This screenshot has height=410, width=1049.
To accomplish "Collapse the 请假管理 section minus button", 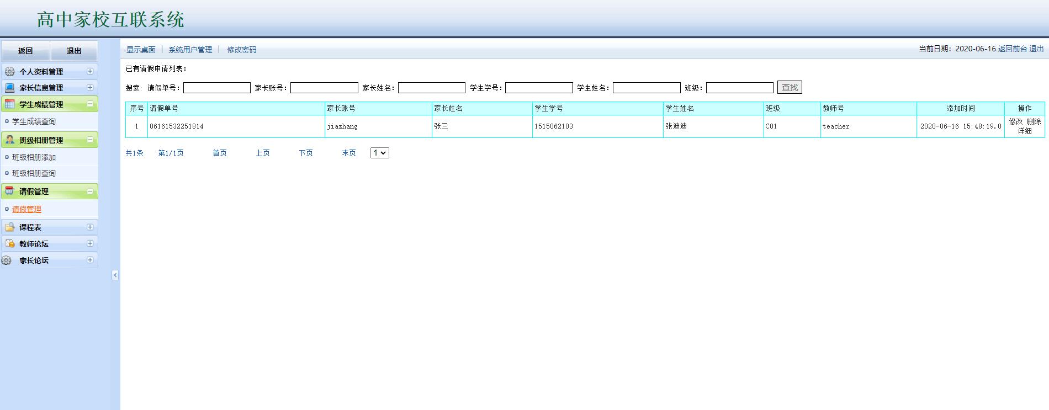I will tap(90, 191).
